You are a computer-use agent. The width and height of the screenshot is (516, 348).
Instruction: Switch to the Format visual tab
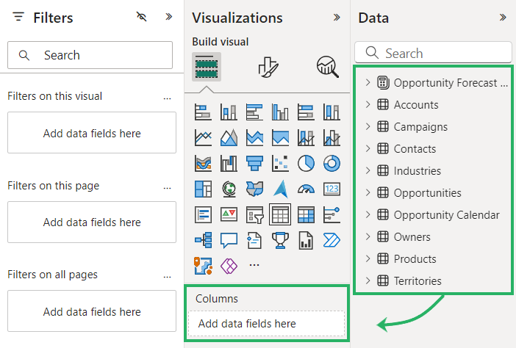(x=268, y=67)
